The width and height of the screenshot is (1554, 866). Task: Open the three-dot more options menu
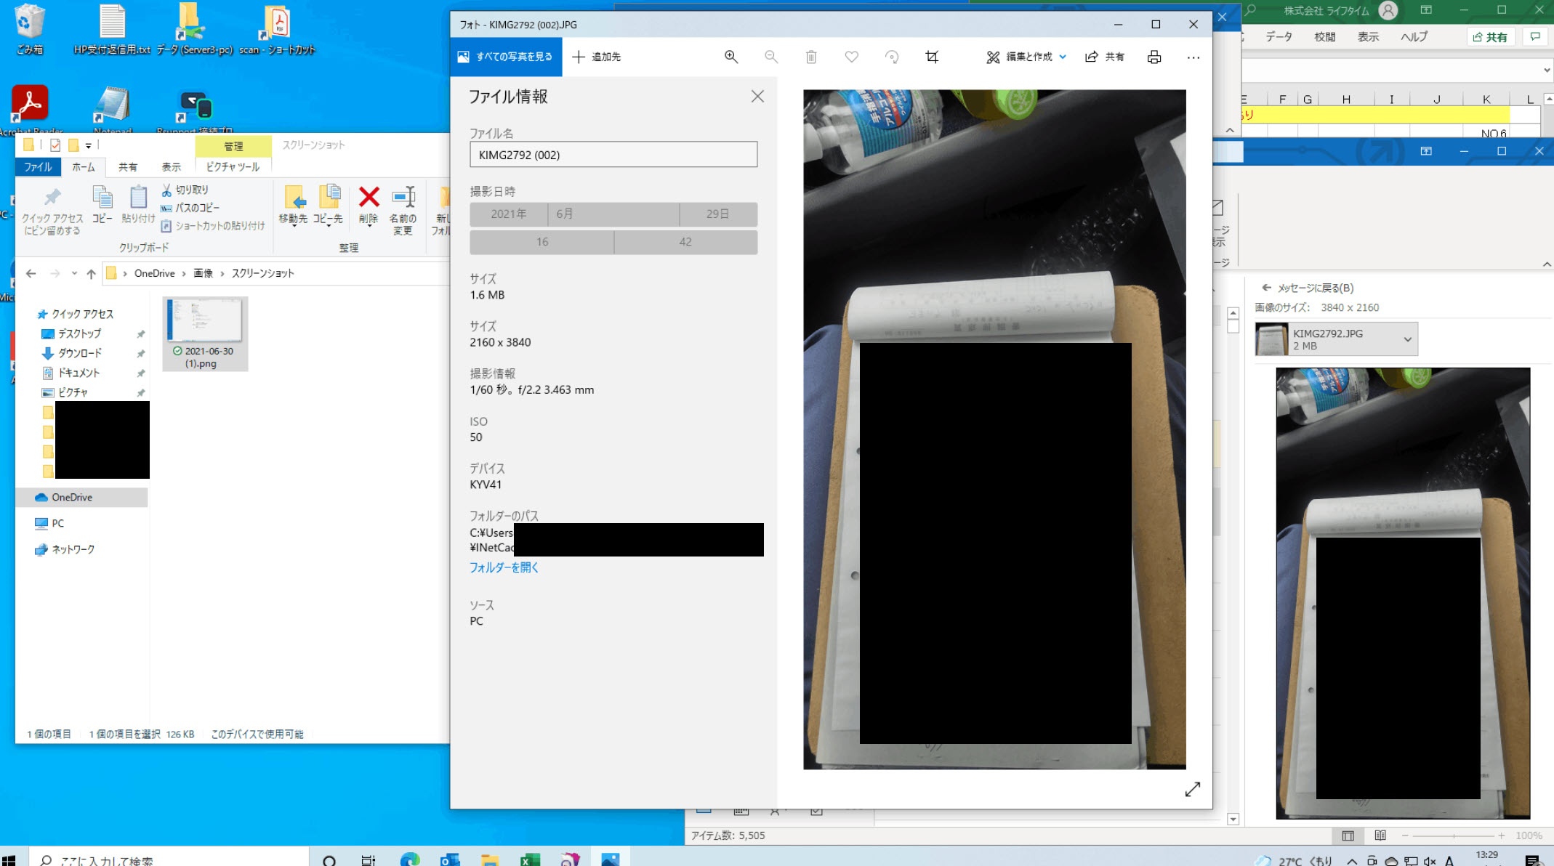1193,57
